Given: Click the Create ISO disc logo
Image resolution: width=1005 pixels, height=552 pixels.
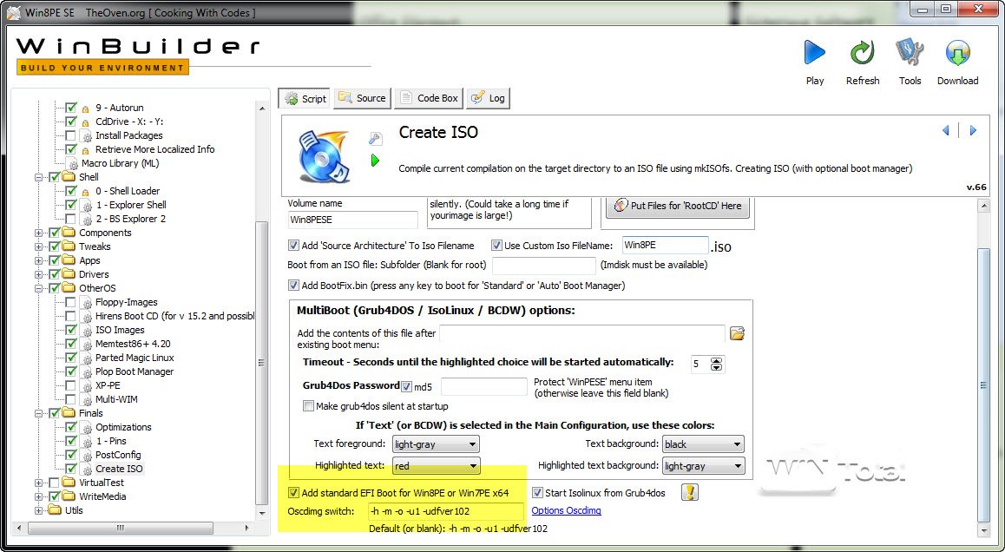Looking at the screenshot, I should tap(325, 155).
